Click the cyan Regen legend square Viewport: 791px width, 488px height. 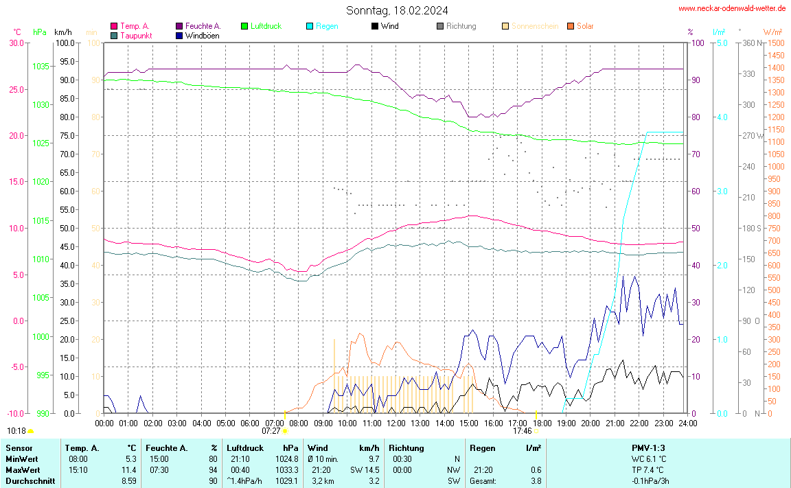pyautogui.click(x=310, y=26)
